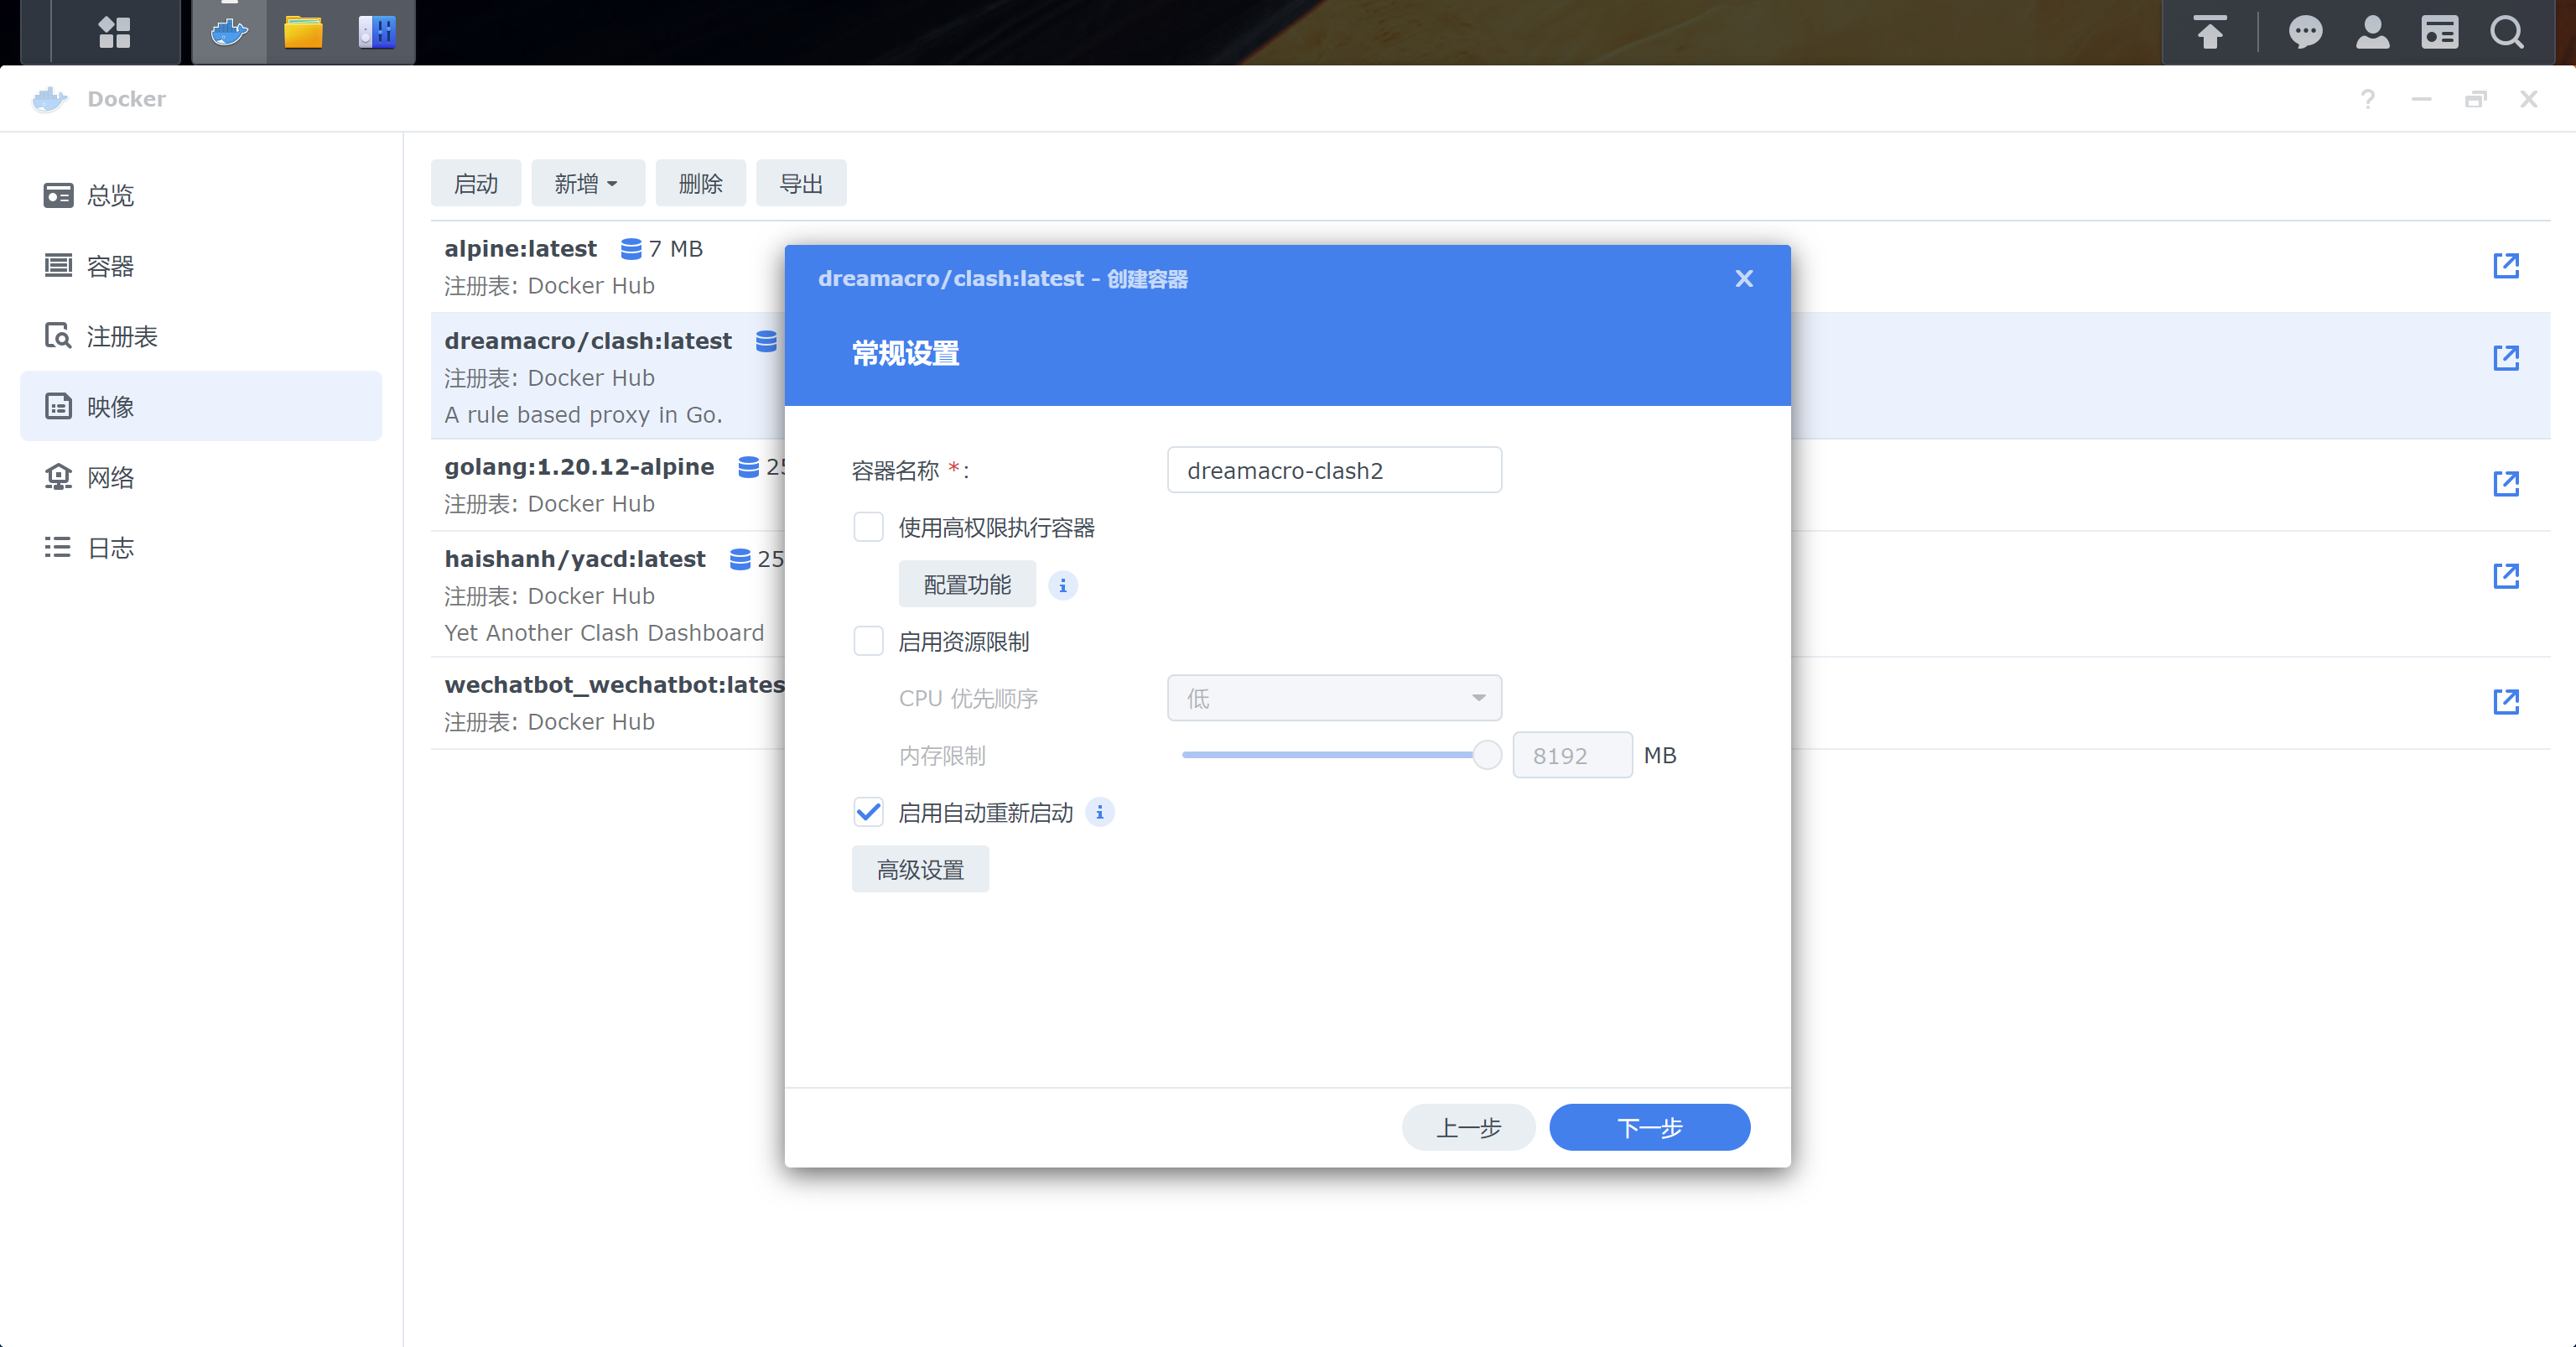
Task: Click the upload queue arrow icon
Action: pos(2210,32)
